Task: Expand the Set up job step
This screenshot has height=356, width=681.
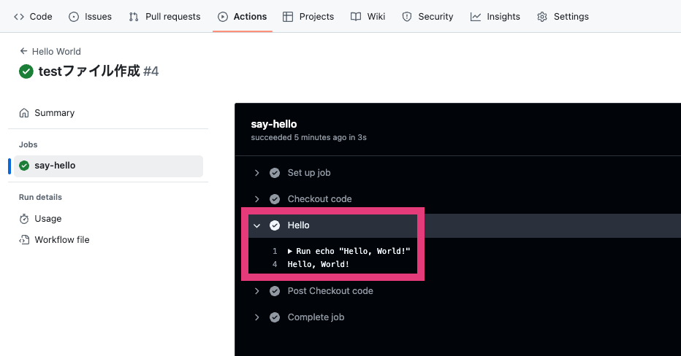Action: pyautogui.click(x=257, y=173)
